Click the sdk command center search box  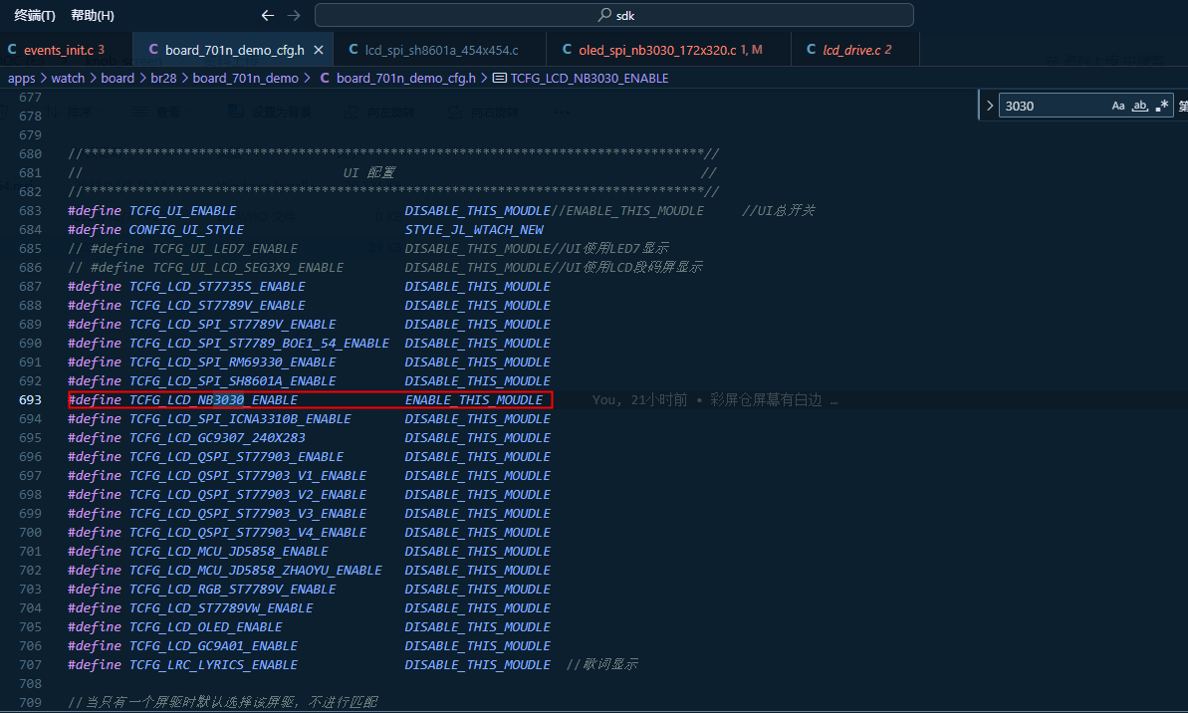coord(614,15)
